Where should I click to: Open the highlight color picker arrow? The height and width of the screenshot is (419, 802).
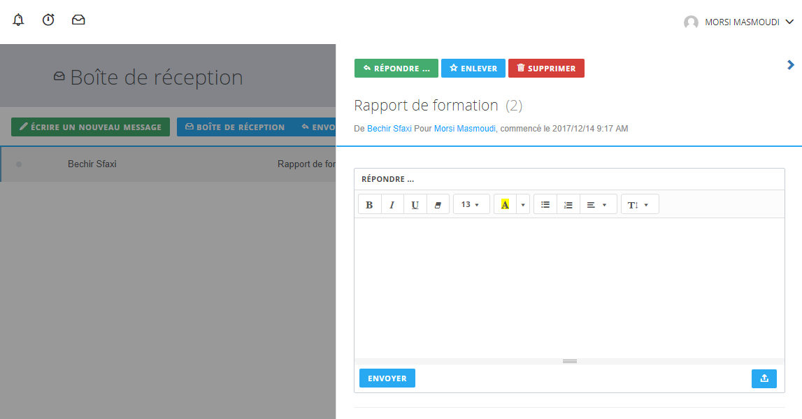[x=522, y=205]
